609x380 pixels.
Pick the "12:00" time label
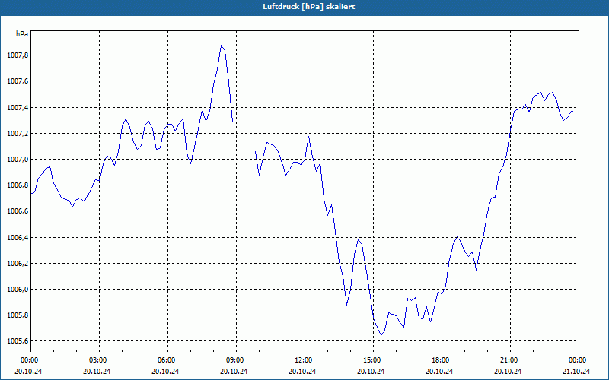[304, 360]
